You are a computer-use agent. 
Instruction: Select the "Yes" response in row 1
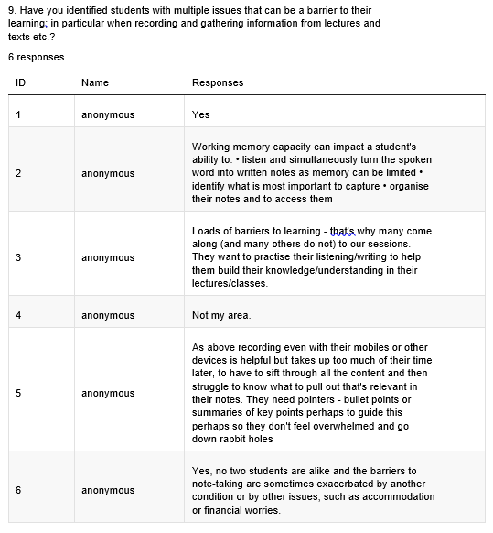click(200, 114)
